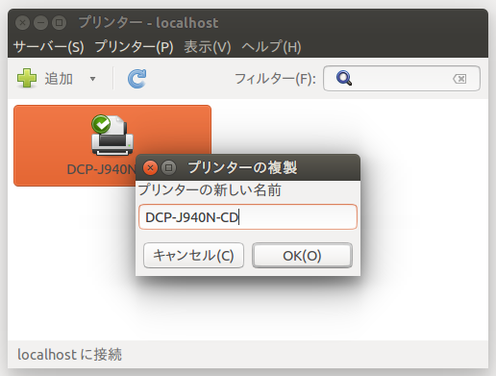Maximize the プリンターの複製 dialog
This screenshot has width=496, height=376.
tap(168, 167)
